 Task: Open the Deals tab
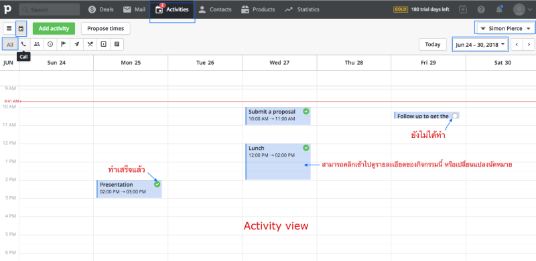tap(101, 9)
